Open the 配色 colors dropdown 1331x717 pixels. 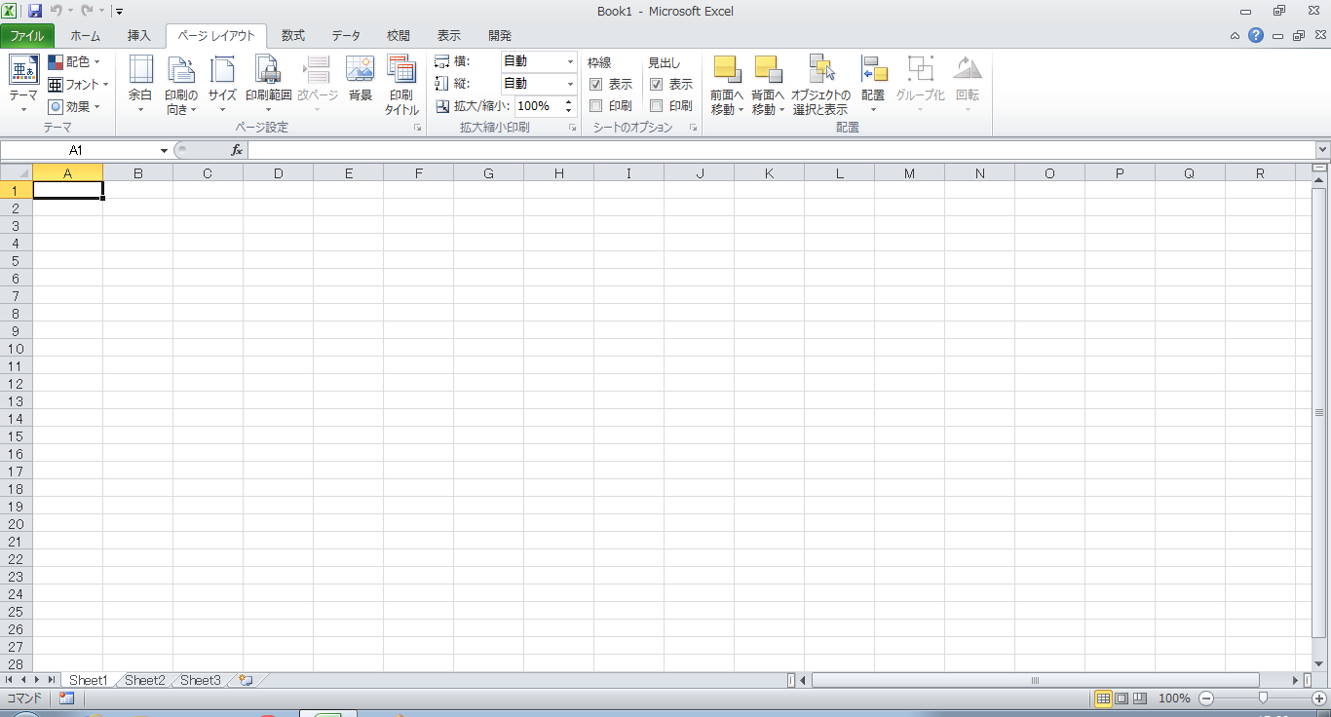pyautogui.click(x=75, y=61)
